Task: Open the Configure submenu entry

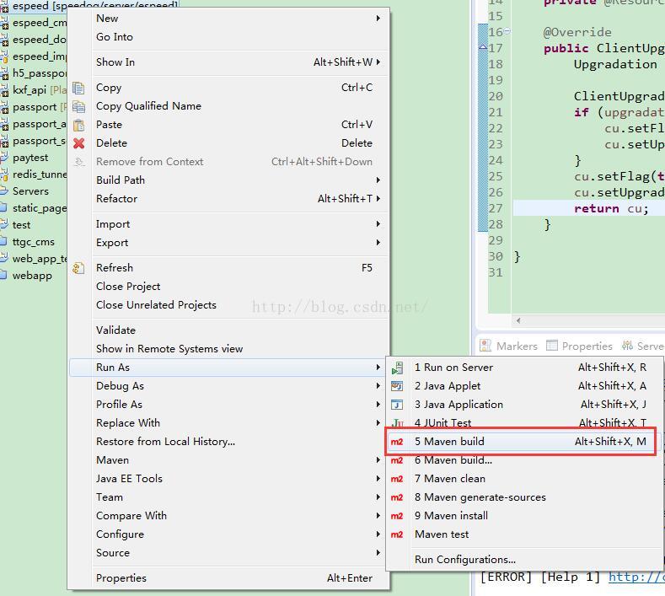Action: click(x=229, y=534)
